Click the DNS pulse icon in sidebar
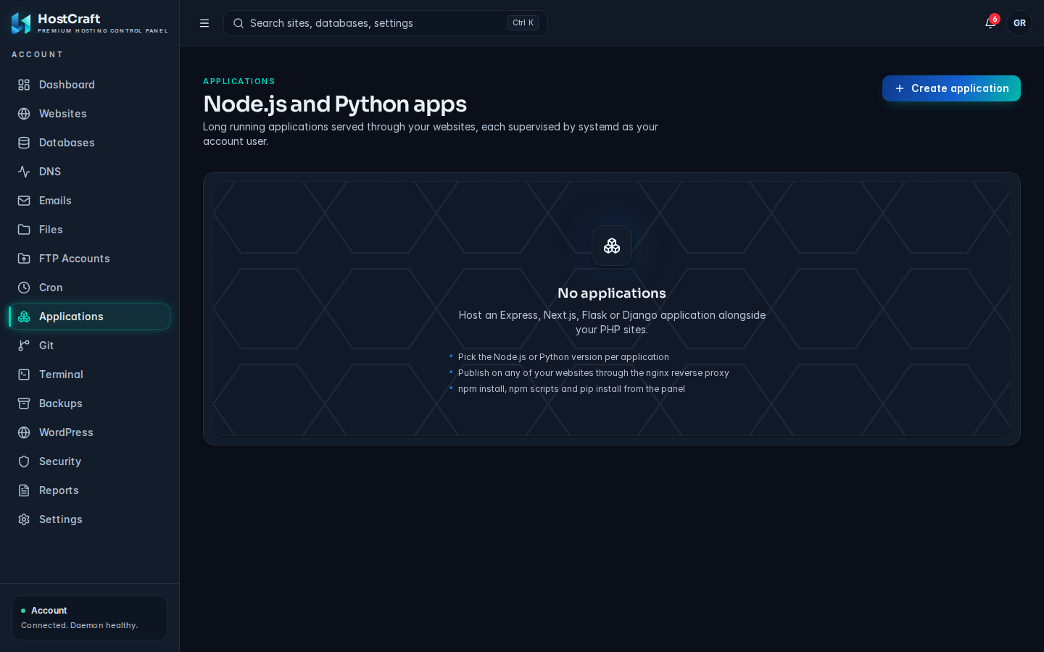Image resolution: width=1044 pixels, height=652 pixels. click(x=24, y=172)
